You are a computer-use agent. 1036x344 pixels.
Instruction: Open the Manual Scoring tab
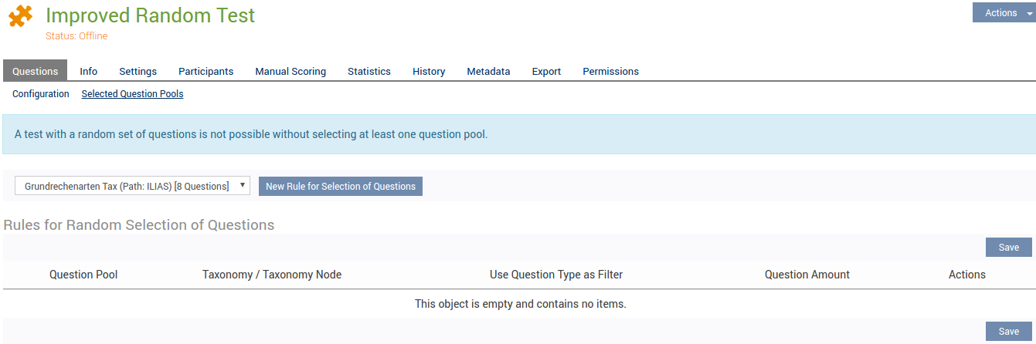pos(290,71)
